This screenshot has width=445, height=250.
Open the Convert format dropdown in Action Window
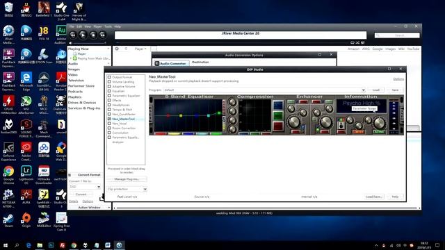[99, 187]
